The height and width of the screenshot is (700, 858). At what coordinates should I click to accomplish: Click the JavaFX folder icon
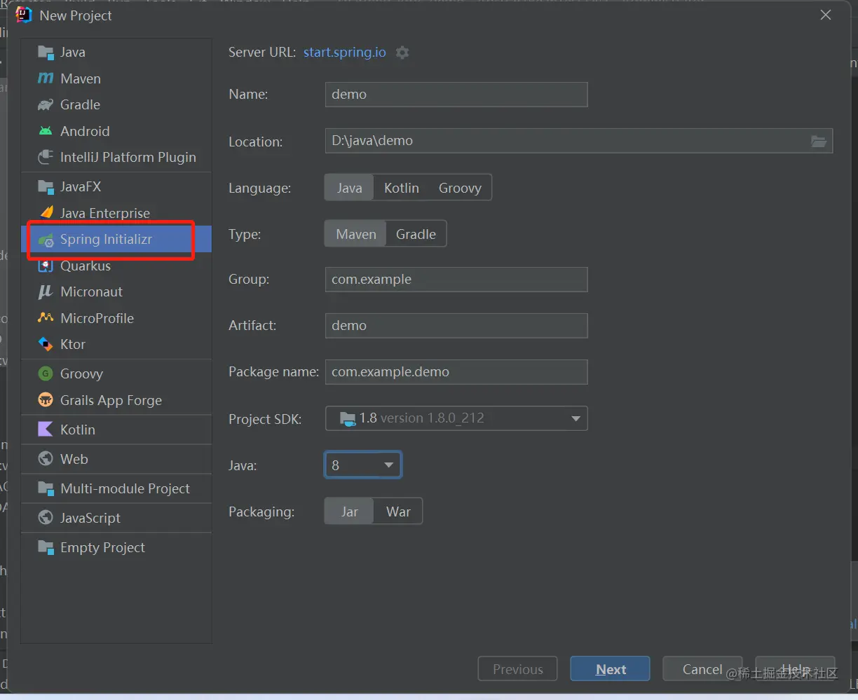(46, 187)
